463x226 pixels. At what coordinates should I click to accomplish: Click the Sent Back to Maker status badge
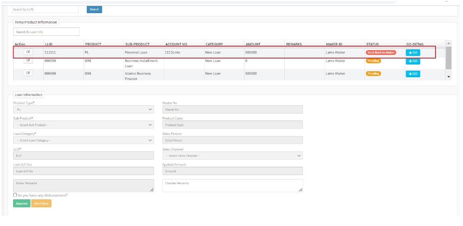(381, 53)
